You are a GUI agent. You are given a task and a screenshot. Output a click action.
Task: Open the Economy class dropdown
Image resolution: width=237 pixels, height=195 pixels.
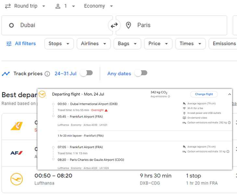coord(98,6)
